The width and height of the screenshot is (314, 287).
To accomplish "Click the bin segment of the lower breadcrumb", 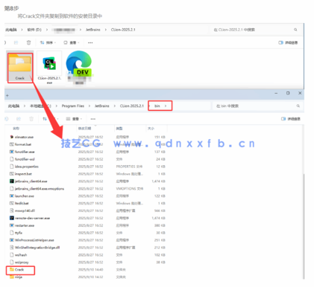I will [157, 106].
